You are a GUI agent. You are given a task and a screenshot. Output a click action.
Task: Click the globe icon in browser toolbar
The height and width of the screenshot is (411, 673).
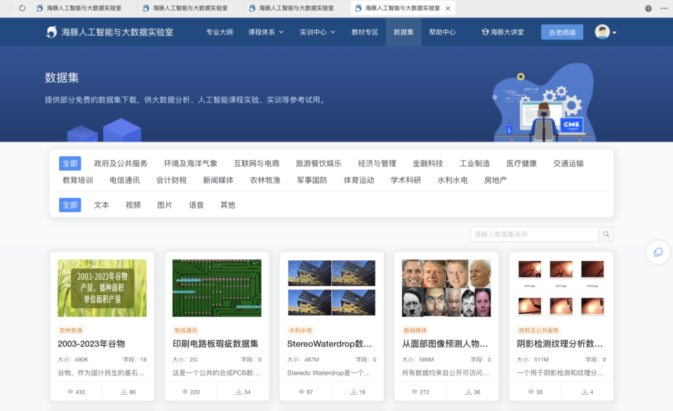click(648, 8)
